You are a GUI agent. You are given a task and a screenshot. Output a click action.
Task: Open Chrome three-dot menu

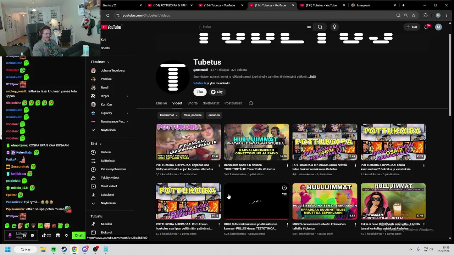(447, 15)
